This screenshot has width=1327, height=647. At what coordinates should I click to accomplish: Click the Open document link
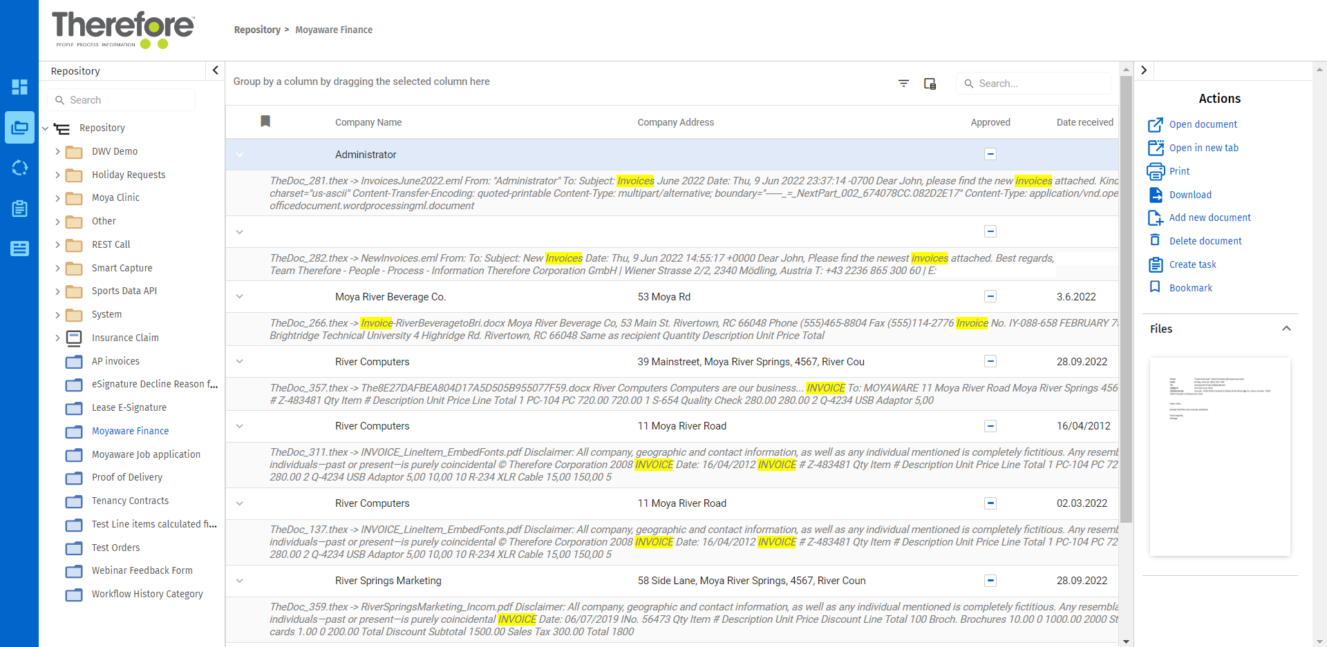1203,124
